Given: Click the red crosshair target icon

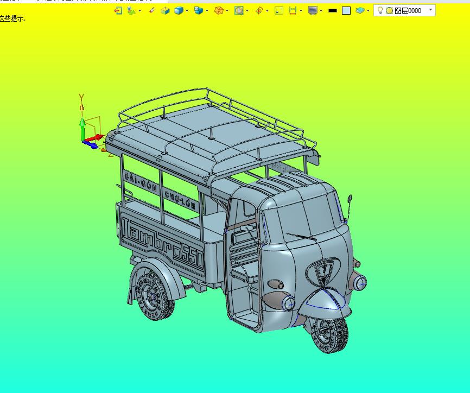Looking at the screenshot, I should click(259, 10).
